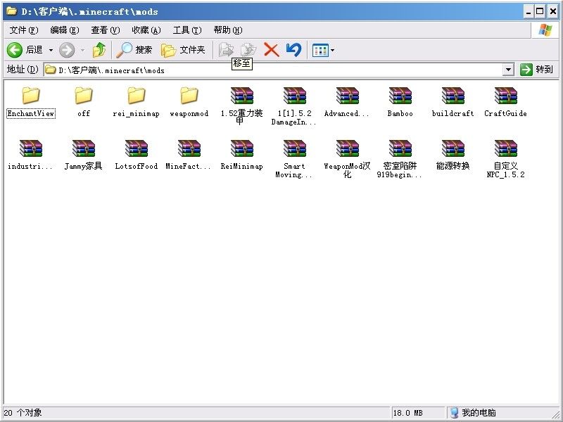Click the title bar folder icon

11,11
